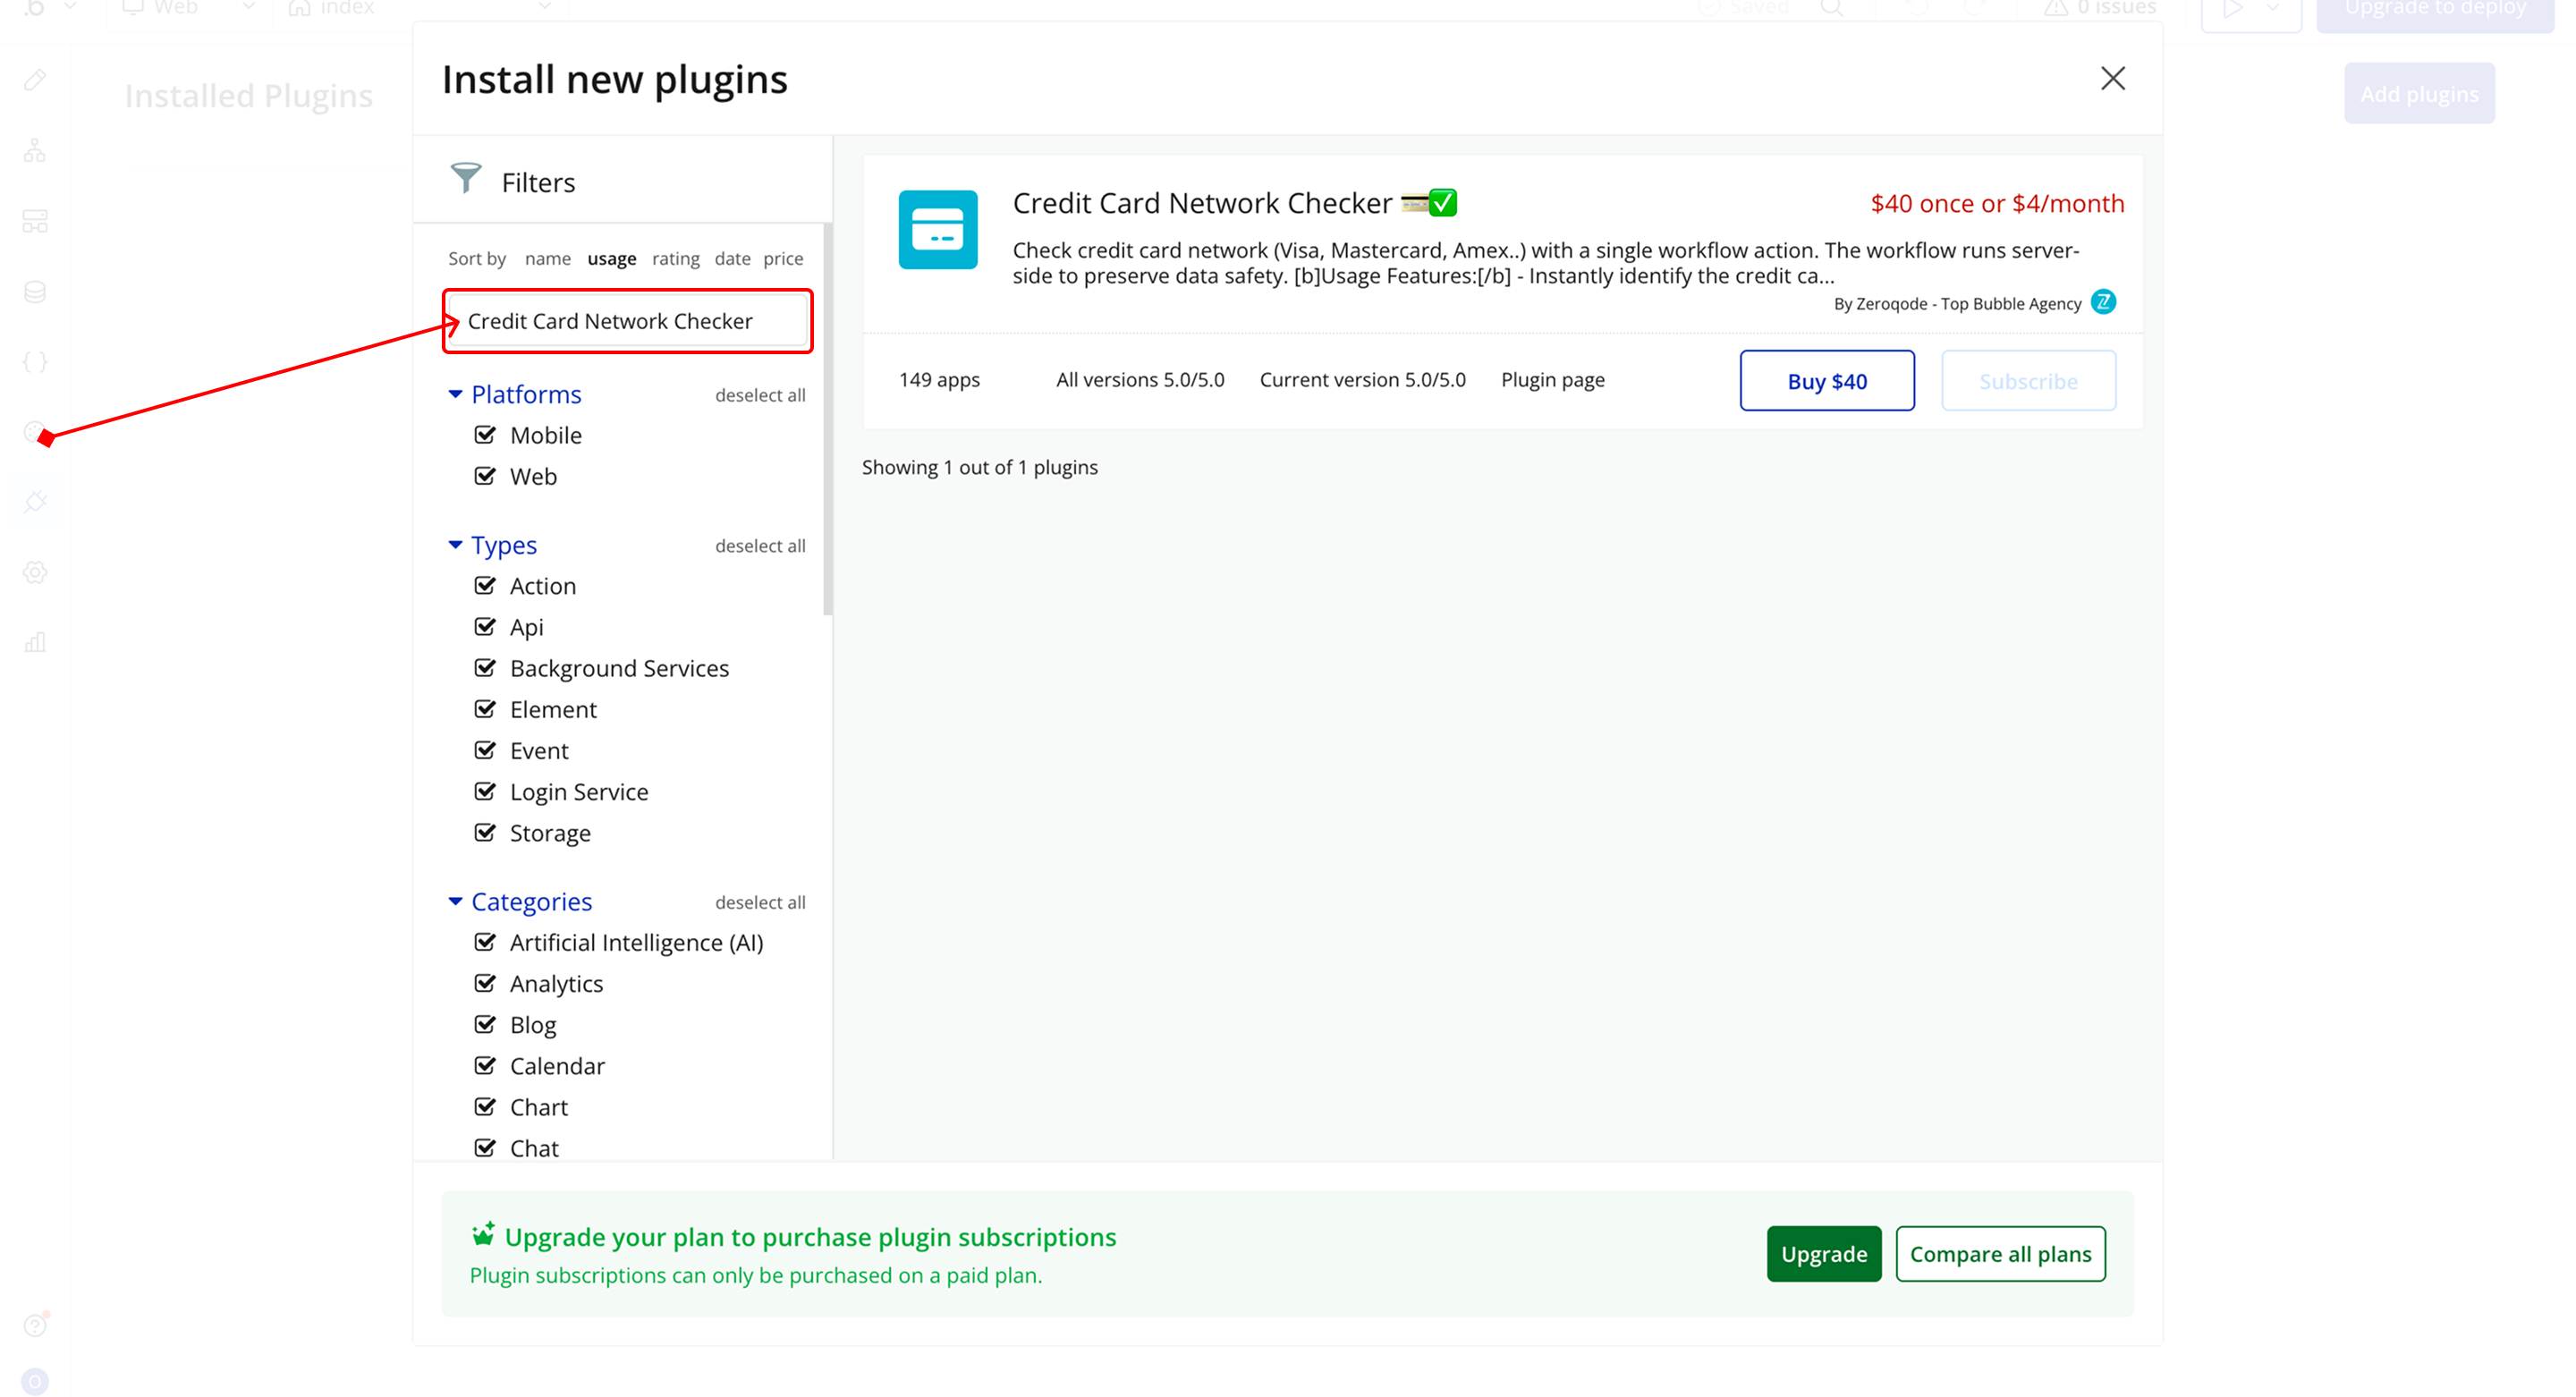
Task: Click the Credit Card Network Checker plugin icon
Action: pos(937,230)
